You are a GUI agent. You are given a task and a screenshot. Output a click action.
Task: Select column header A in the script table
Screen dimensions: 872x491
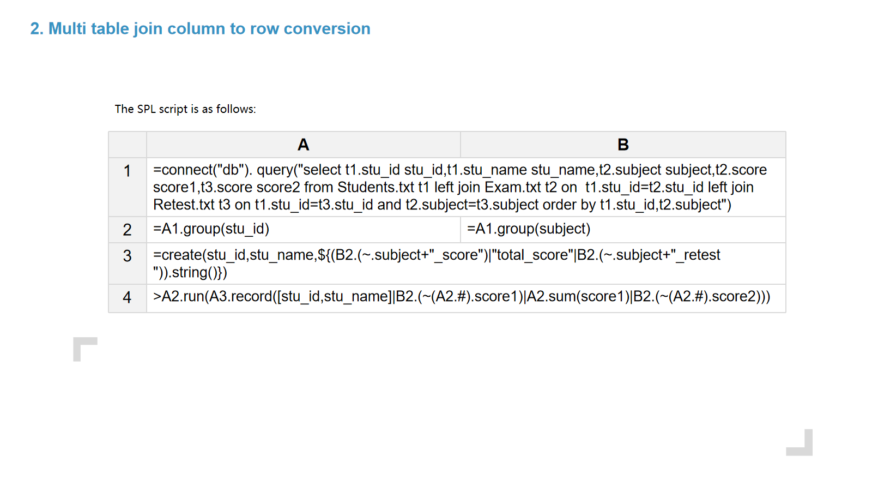tap(303, 145)
